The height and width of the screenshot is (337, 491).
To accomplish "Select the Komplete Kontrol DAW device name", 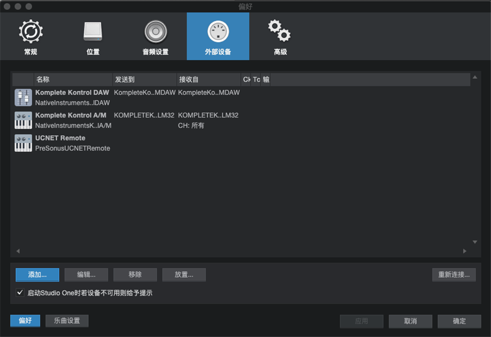I will pyautogui.click(x=72, y=93).
